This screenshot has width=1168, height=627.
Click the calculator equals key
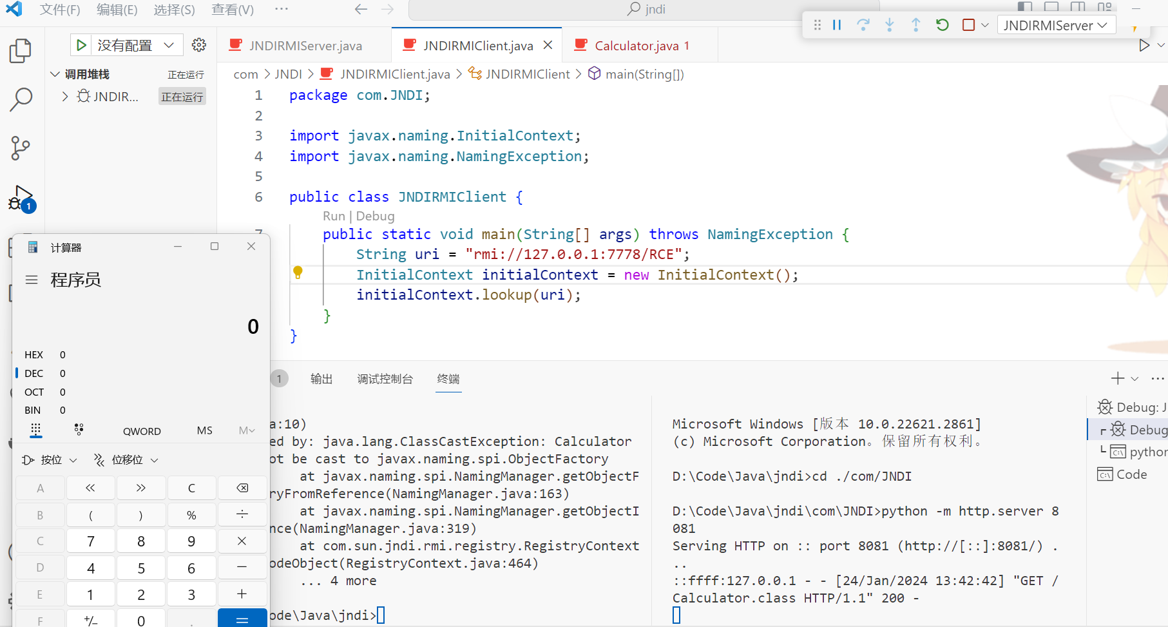pyautogui.click(x=242, y=619)
